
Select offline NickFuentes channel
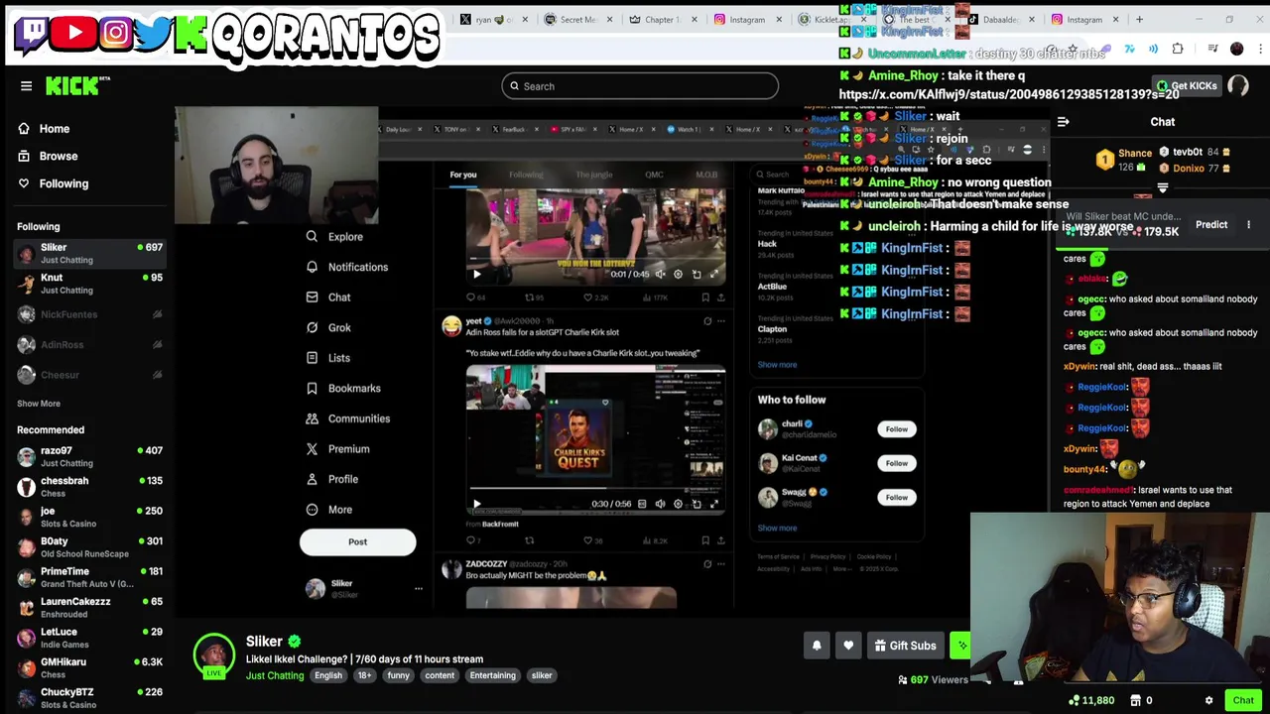[89, 314]
